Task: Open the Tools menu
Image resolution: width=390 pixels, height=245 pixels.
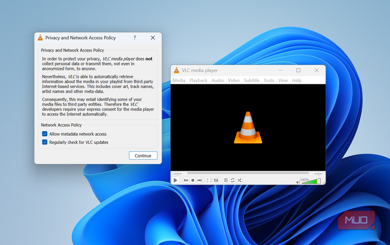Action: [x=269, y=80]
